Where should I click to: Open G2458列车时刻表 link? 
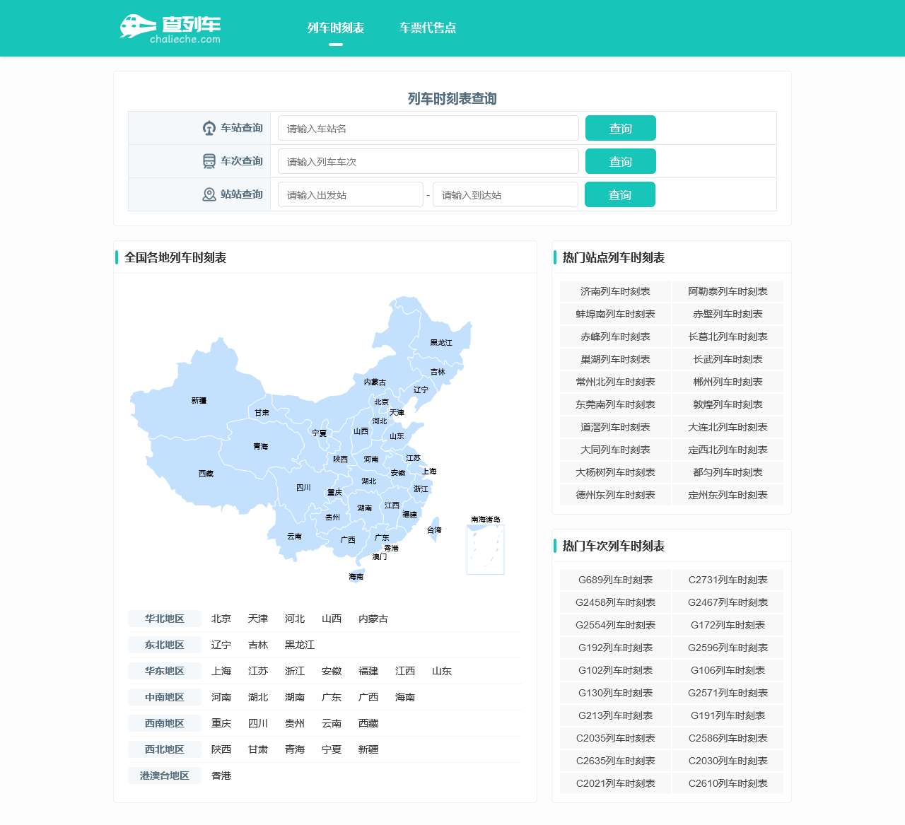pyautogui.click(x=615, y=602)
